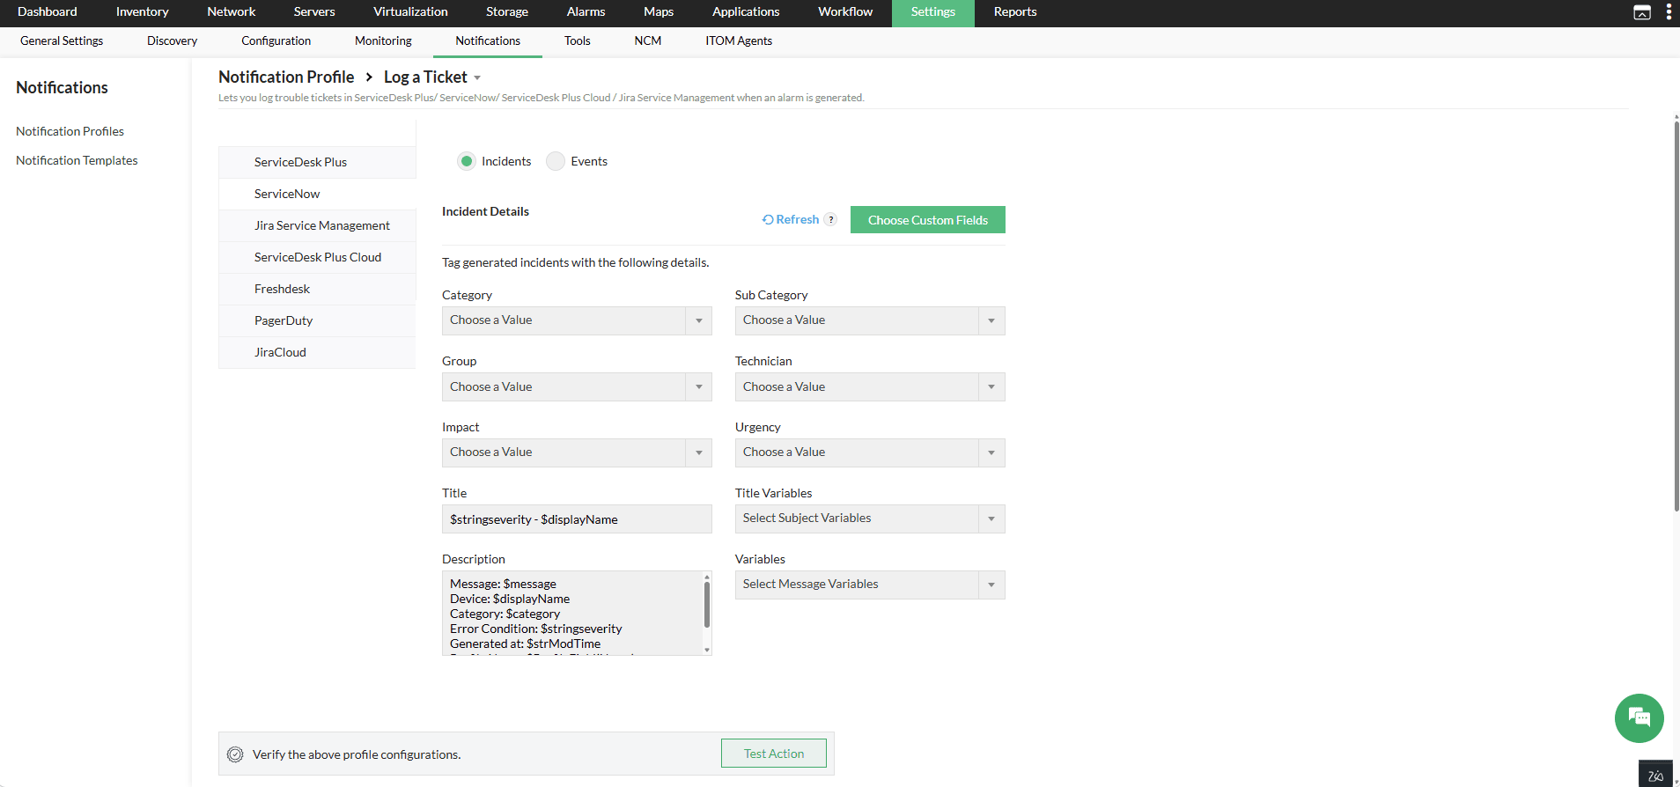1680x787 pixels.
Task: Switch to ITOM Agents tab
Action: pyautogui.click(x=739, y=41)
